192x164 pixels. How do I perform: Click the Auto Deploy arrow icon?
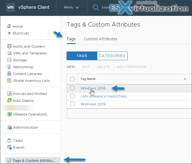coord(9,100)
